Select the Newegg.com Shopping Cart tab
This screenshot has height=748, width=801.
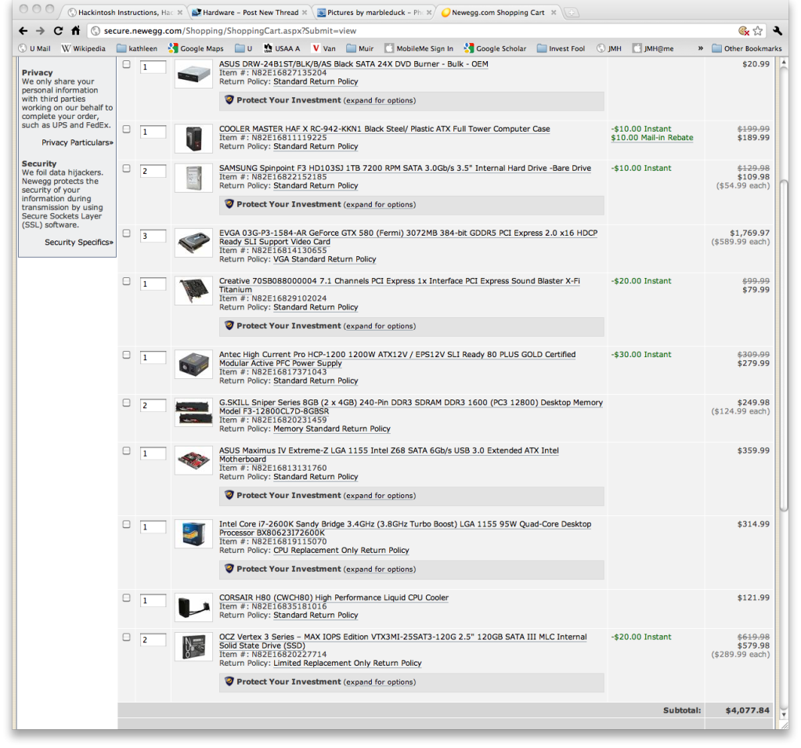[493, 13]
